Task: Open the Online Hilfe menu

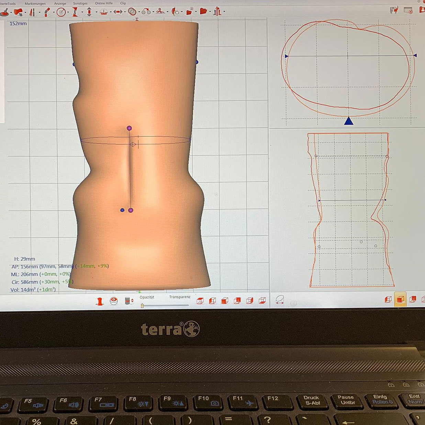Action: point(104,3)
